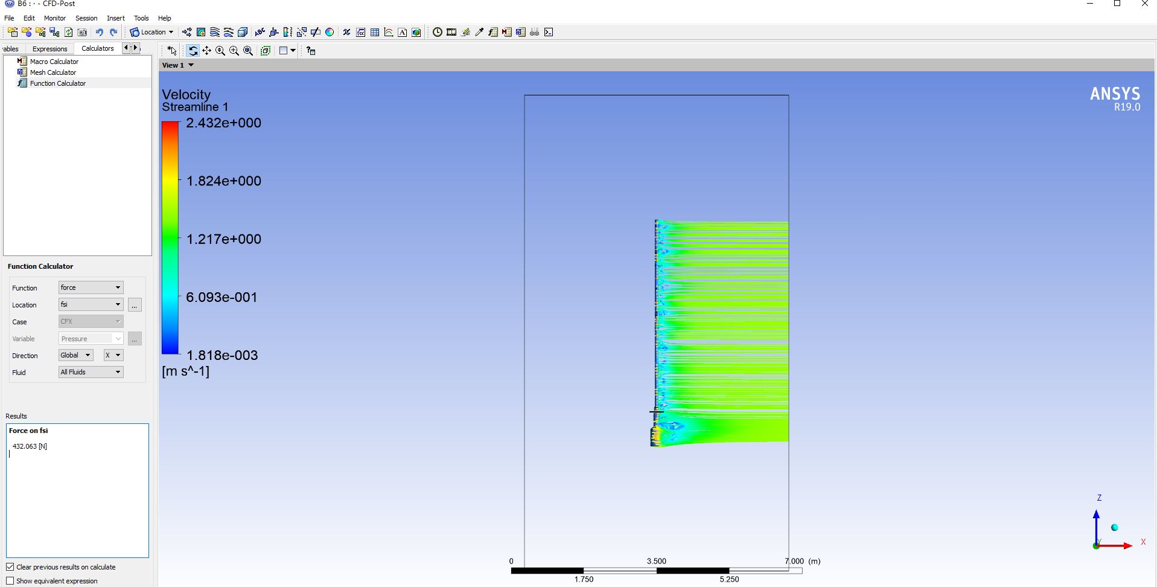The width and height of the screenshot is (1157, 587).
Task: Click the Location editor ellipsis button
Action: (135, 305)
